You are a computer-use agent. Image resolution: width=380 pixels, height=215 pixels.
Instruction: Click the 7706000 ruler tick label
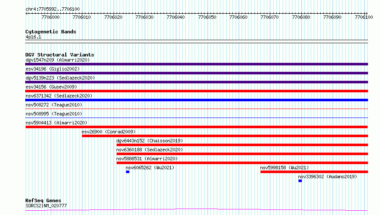(50, 17)
